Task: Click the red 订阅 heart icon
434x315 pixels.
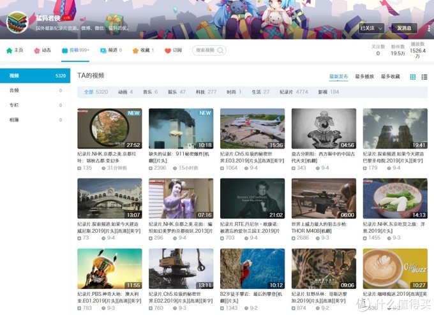Action: coord(168,50)
